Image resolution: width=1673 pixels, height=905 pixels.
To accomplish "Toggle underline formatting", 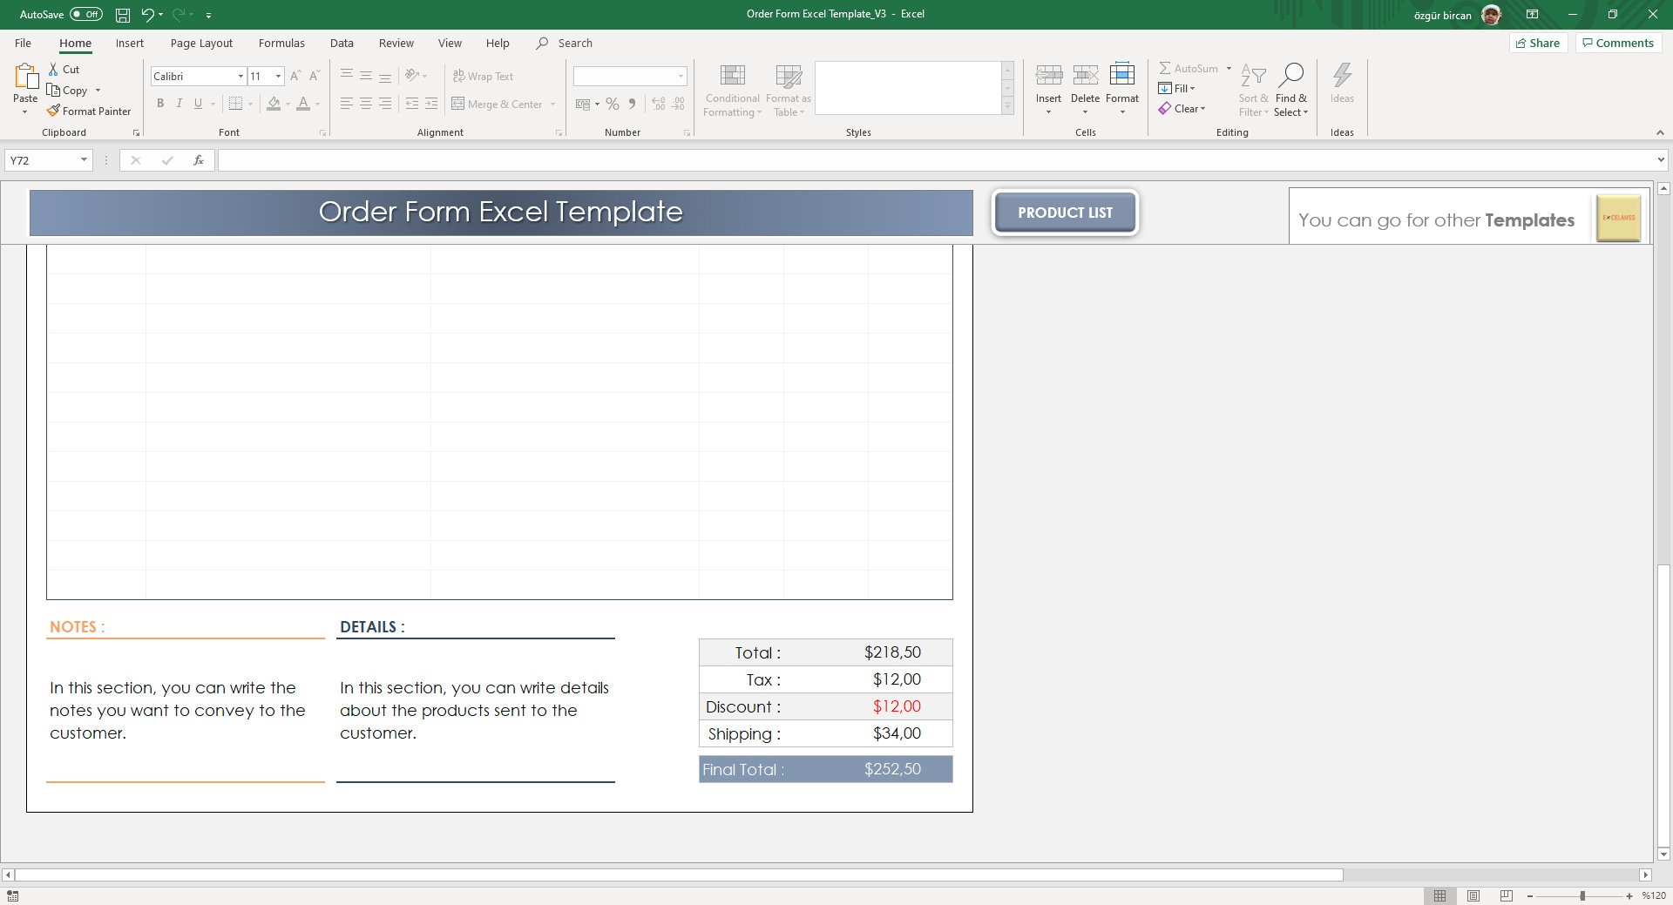I will (198, 104).
